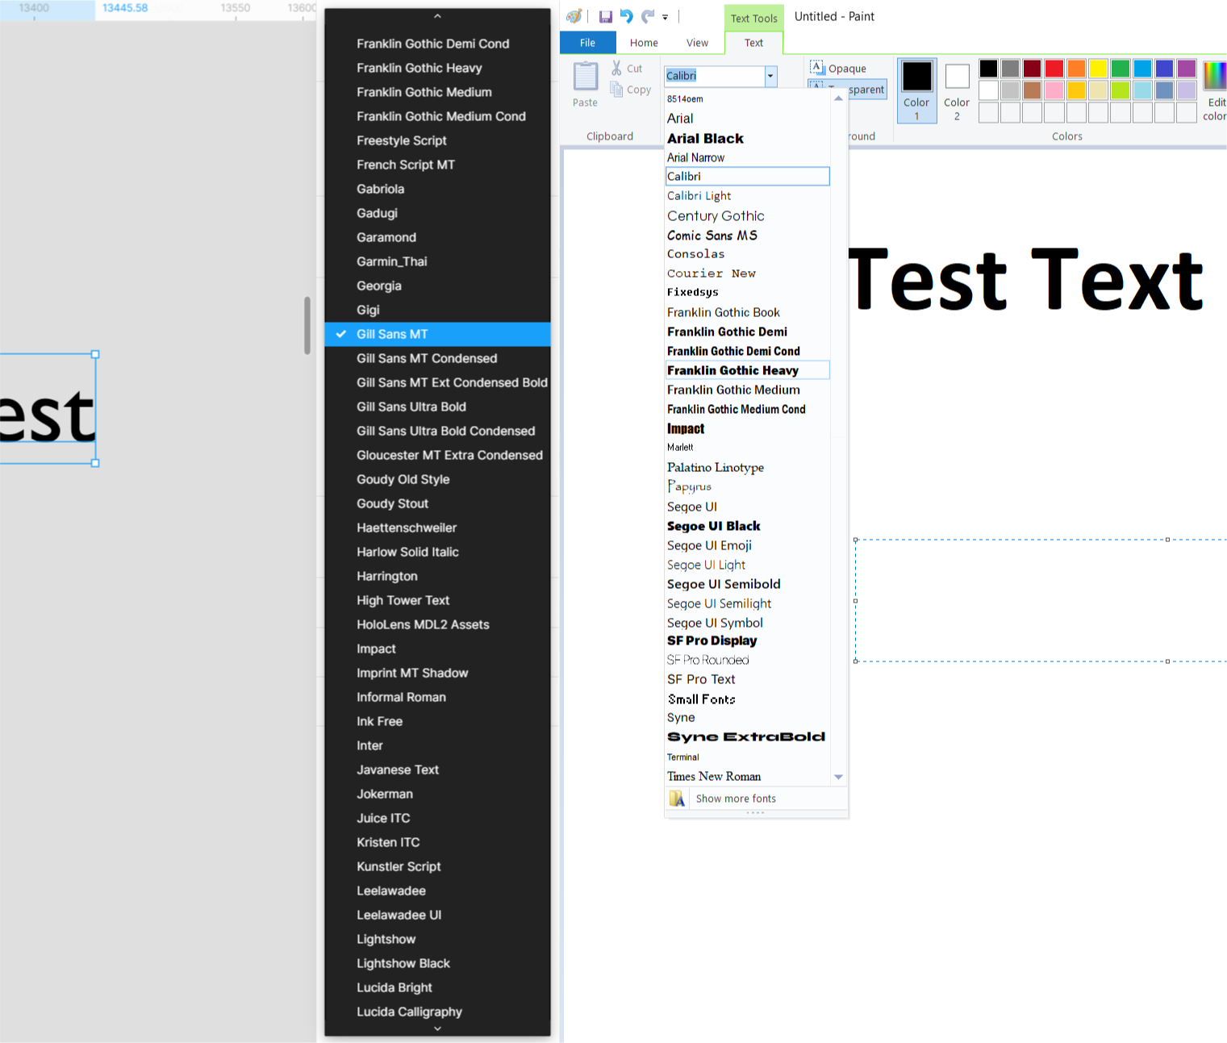
Task: Choose Papyrus in Paint font list
Action: tap(747, 486)
